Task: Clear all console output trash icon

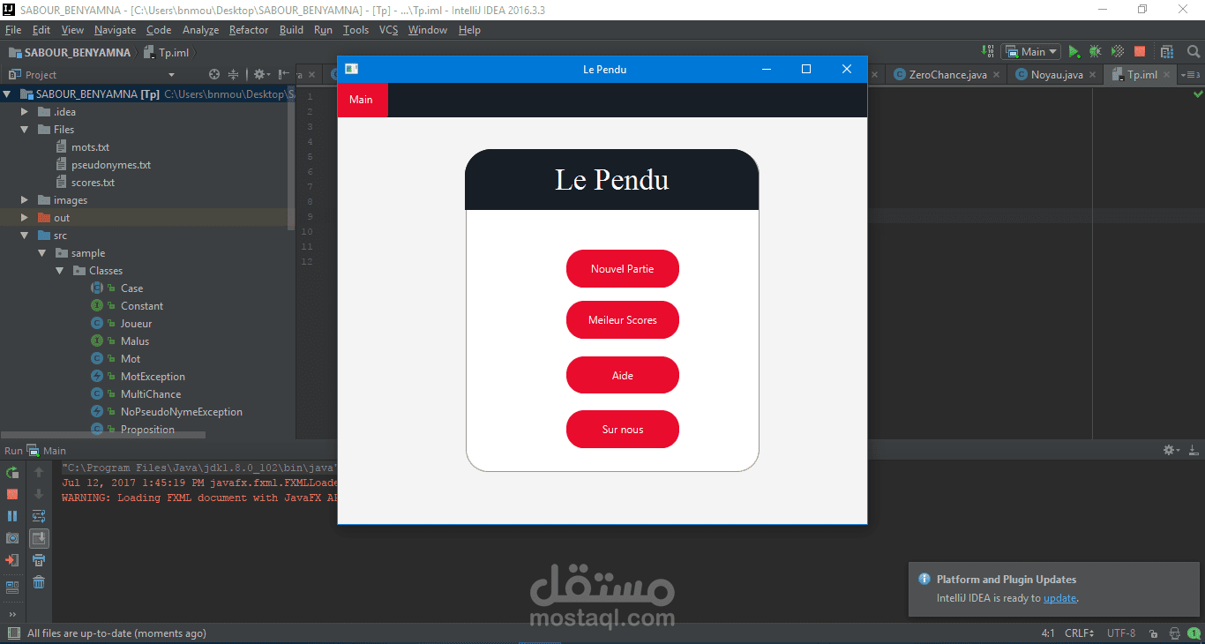Action: click(x=39, y=582)
